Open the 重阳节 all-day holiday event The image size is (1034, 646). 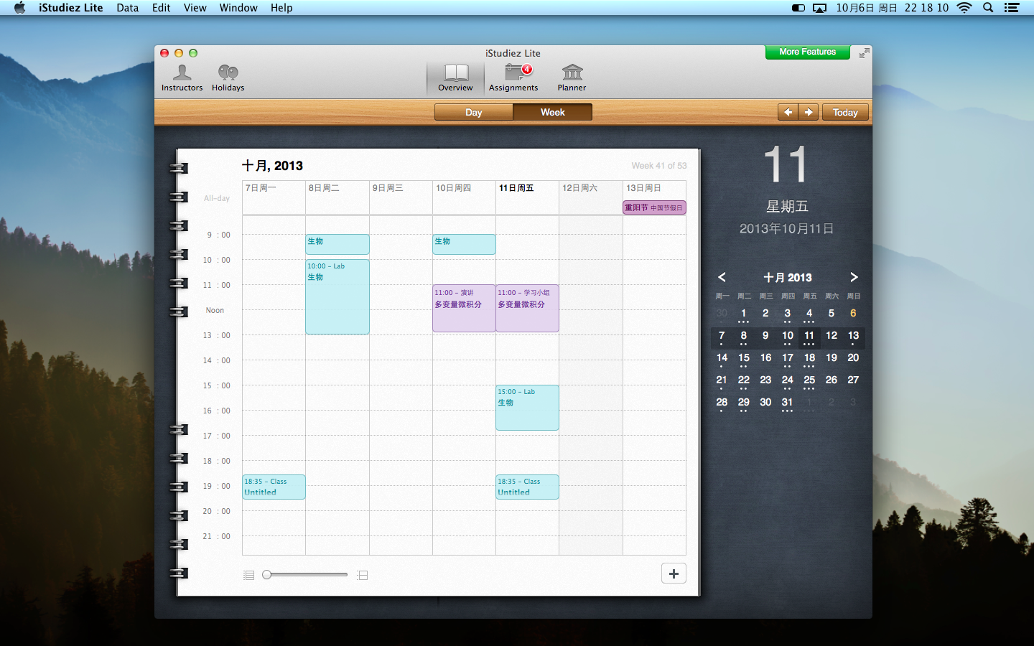tap(654, 207)
